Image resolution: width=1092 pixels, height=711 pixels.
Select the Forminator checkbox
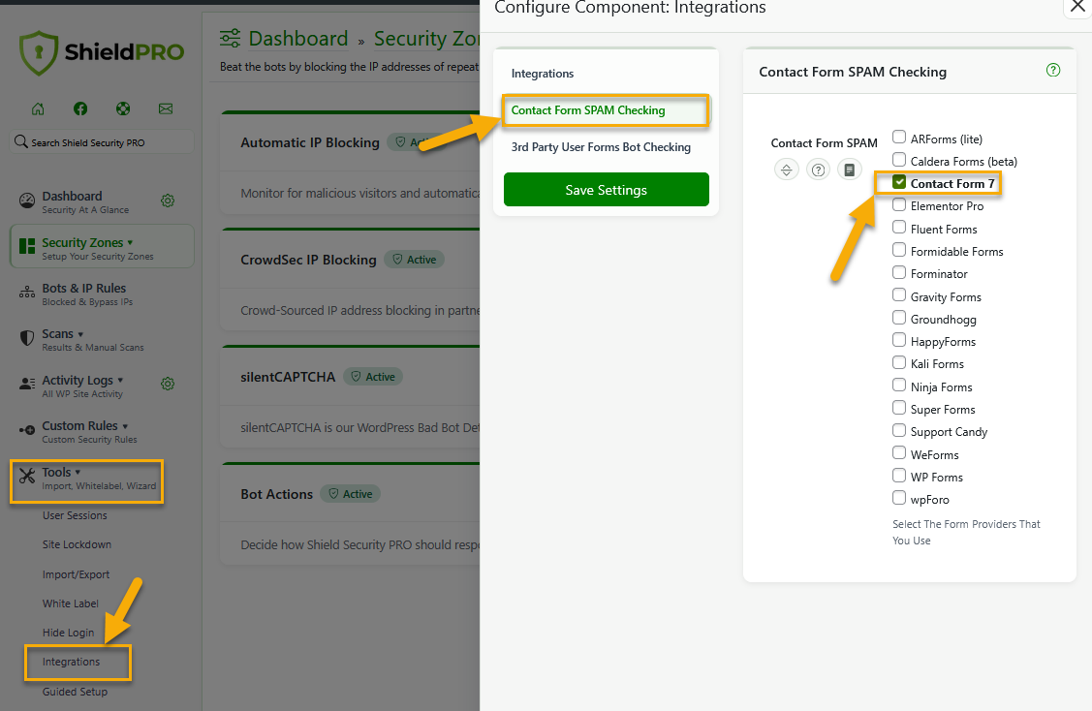[899, 272]
